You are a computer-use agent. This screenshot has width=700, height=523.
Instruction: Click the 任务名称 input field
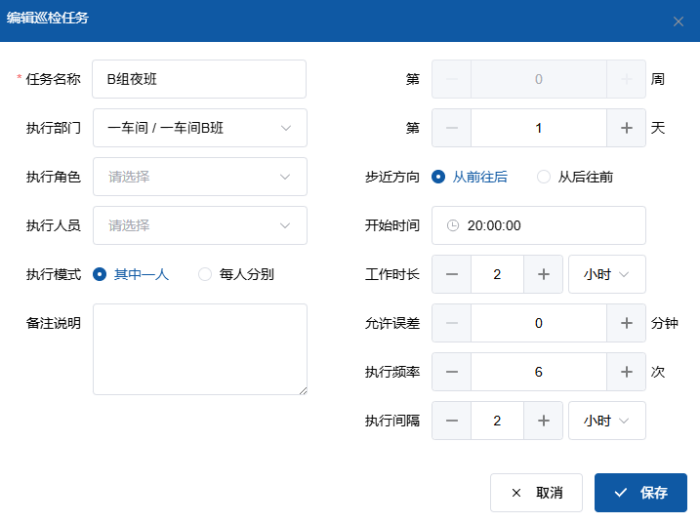pyautogui.click(x=200, y=79)
